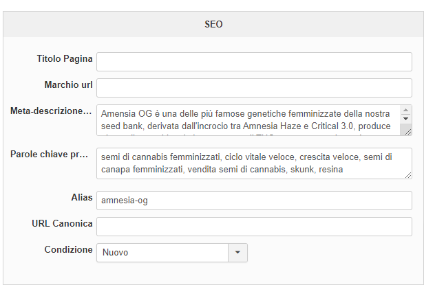This screenshot has width=424, height=296.
Task: Click the truncated Parole chiave label
Action: click(x=50, y=154)
